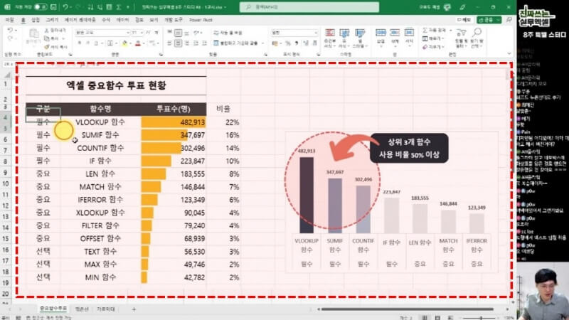Click the yellow Fill Color bucket
Screen dimensions: 569x320
tap(125, 43)
